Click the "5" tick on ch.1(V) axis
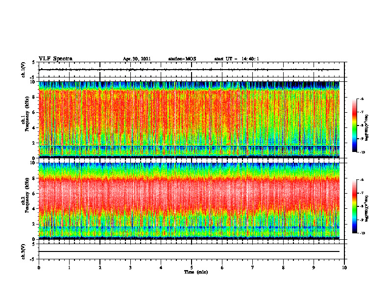 (34, 62)
